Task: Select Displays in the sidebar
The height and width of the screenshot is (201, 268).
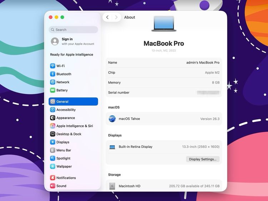Action: (73, 142)
